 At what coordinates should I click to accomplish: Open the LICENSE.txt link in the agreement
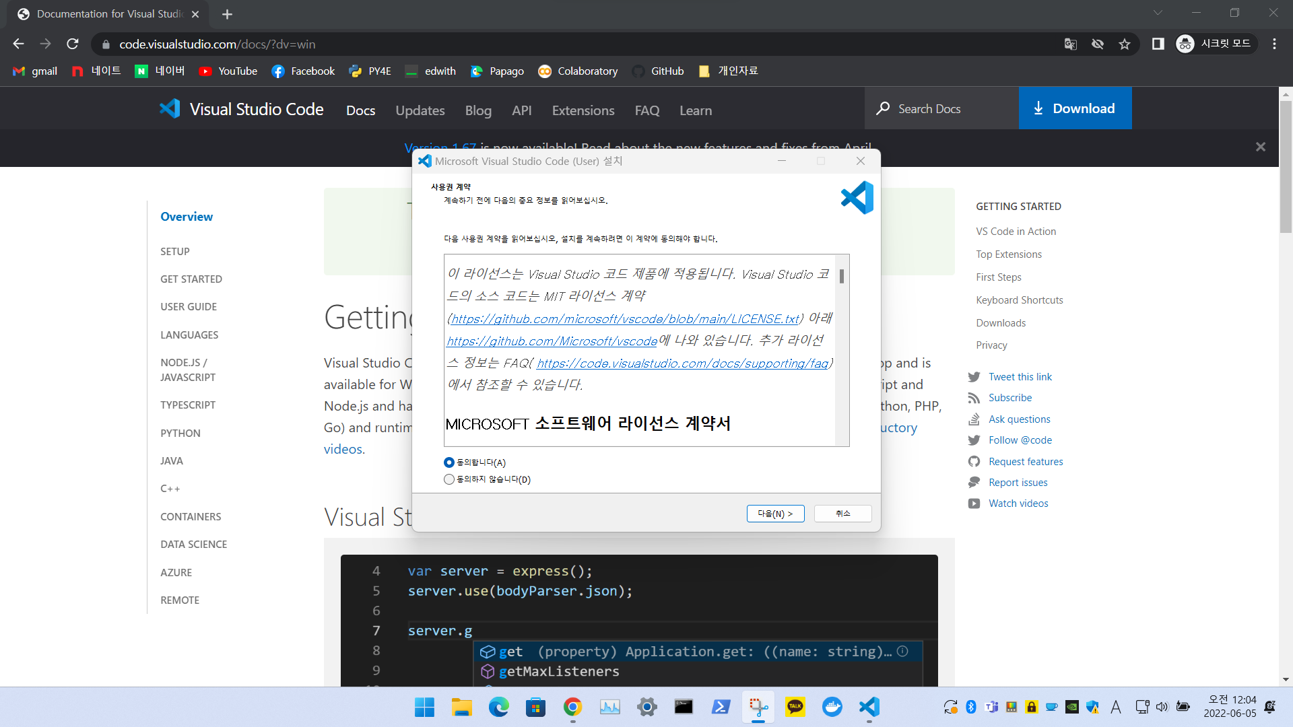click(x=623, y=318)
